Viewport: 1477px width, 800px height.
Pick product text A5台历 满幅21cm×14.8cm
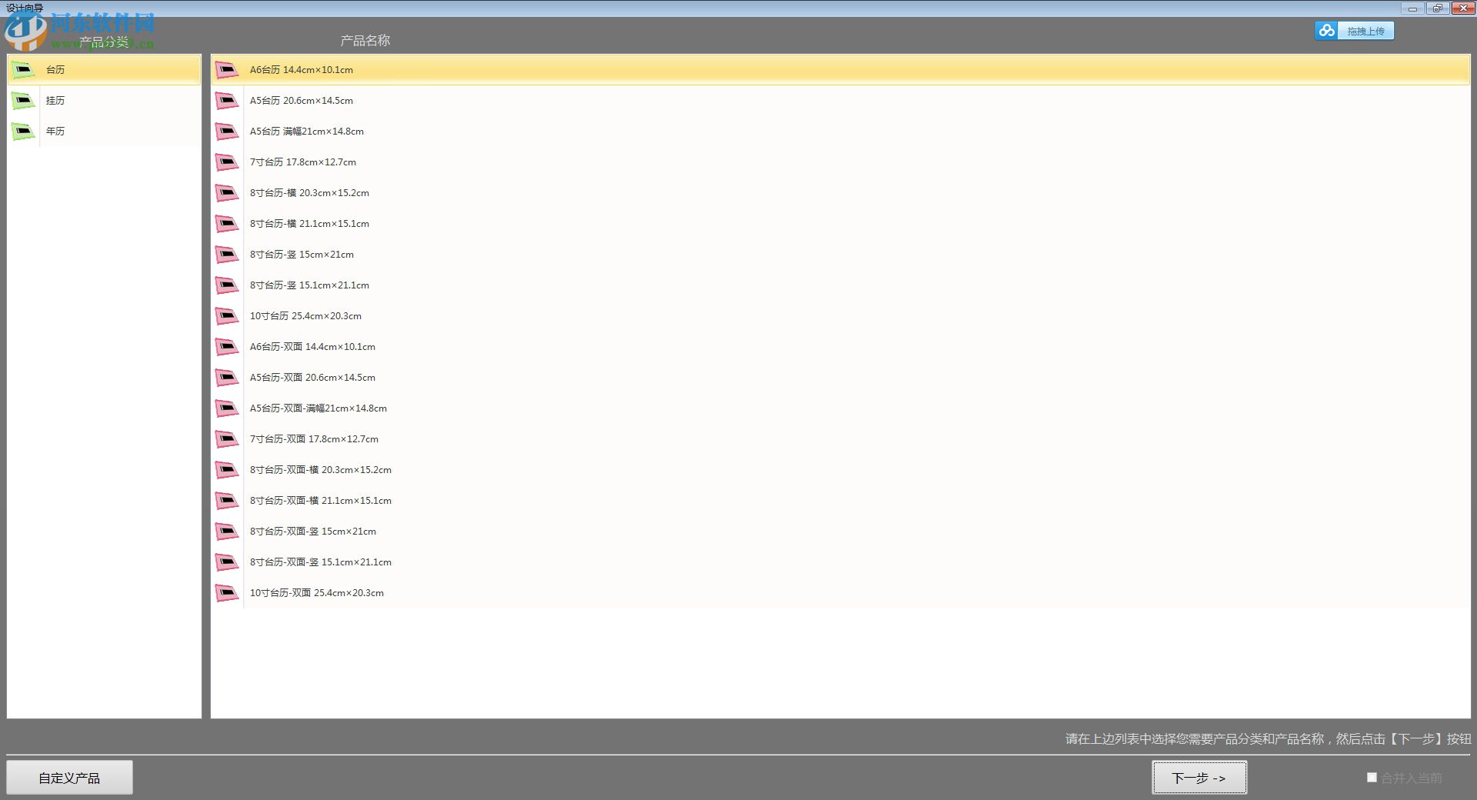pos(307,132)
